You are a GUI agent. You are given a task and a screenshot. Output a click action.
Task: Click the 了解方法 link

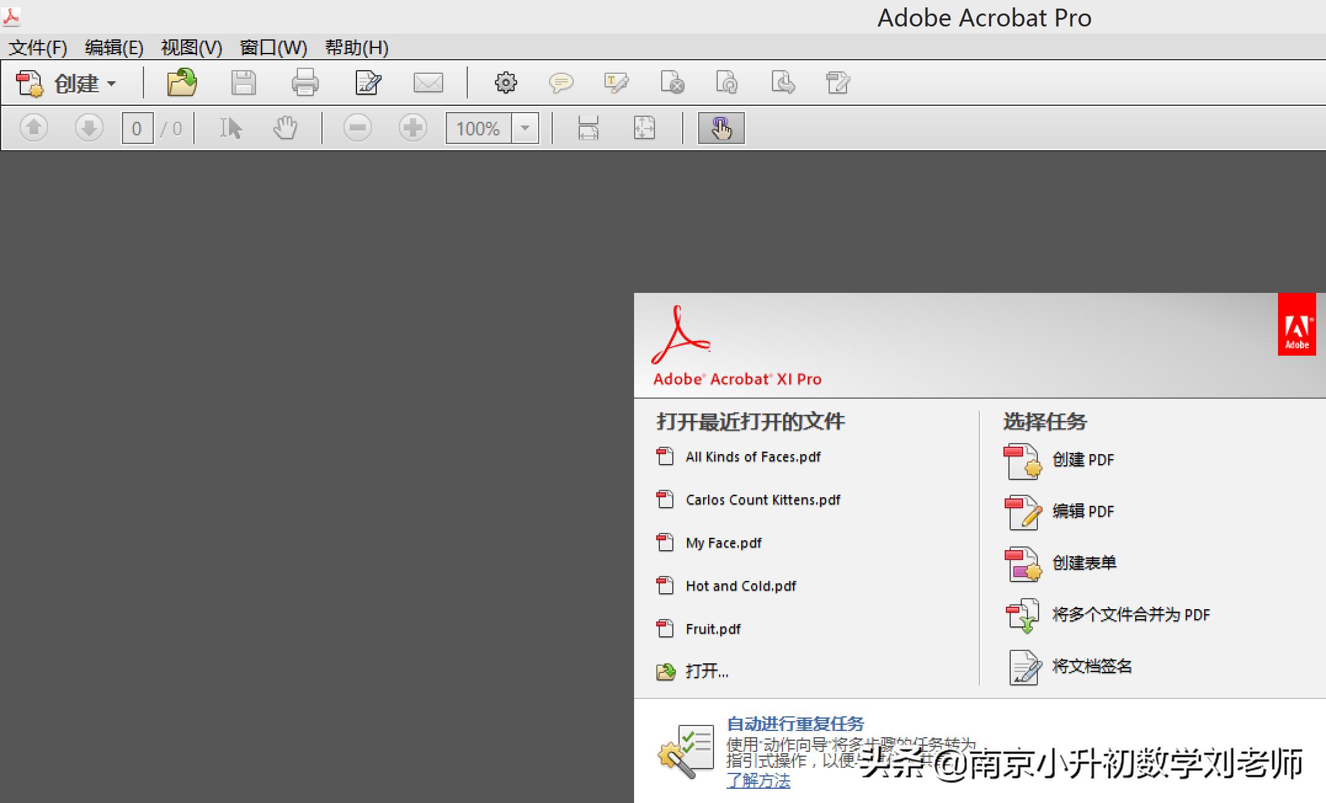[758, 781]
